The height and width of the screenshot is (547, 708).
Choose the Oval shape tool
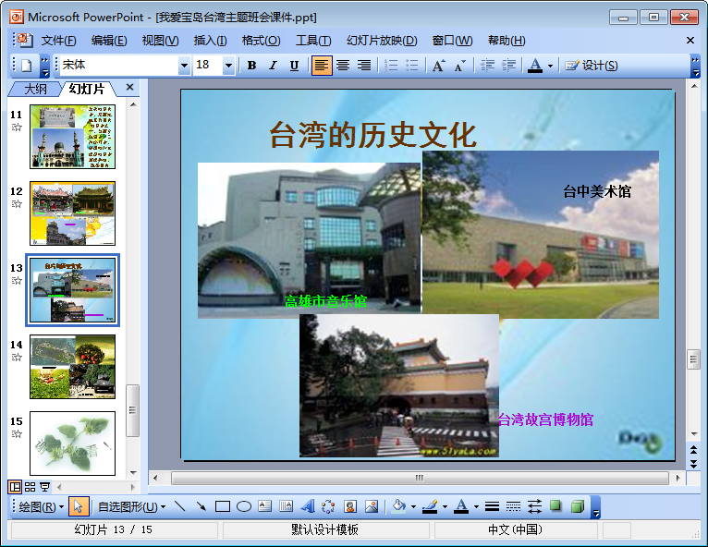point(244,506)
